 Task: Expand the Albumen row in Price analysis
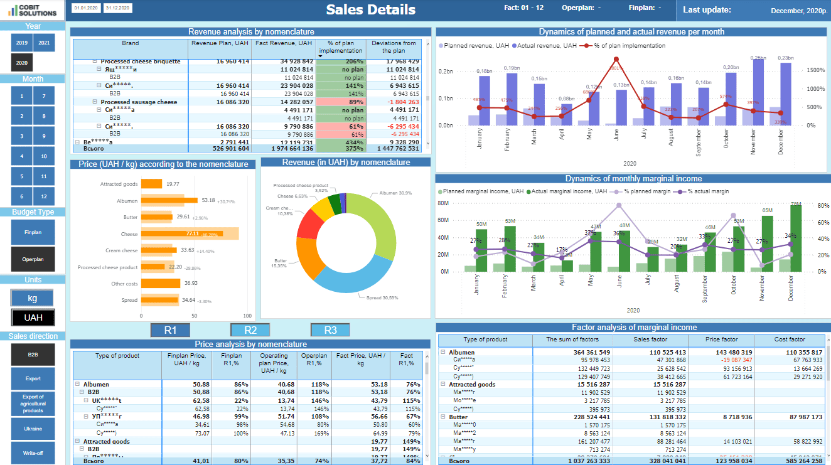77,384
